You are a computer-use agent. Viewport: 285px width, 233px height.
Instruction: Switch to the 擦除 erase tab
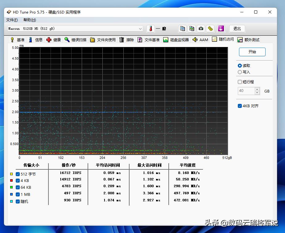pos(127,40)
